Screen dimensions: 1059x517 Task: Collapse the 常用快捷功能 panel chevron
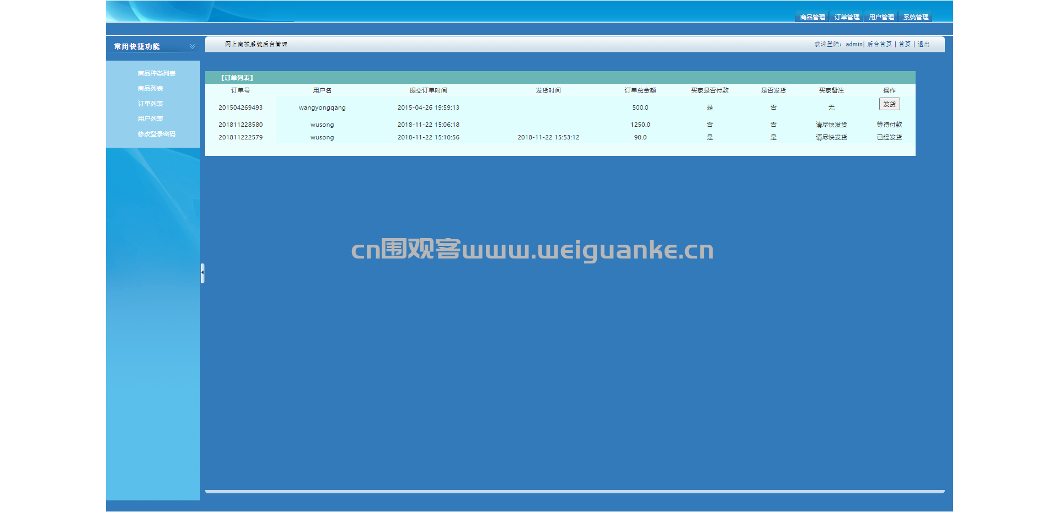click(192, 46)
